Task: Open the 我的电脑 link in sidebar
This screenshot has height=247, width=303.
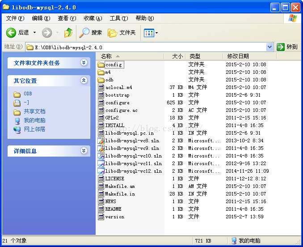Action: [34, 120]
